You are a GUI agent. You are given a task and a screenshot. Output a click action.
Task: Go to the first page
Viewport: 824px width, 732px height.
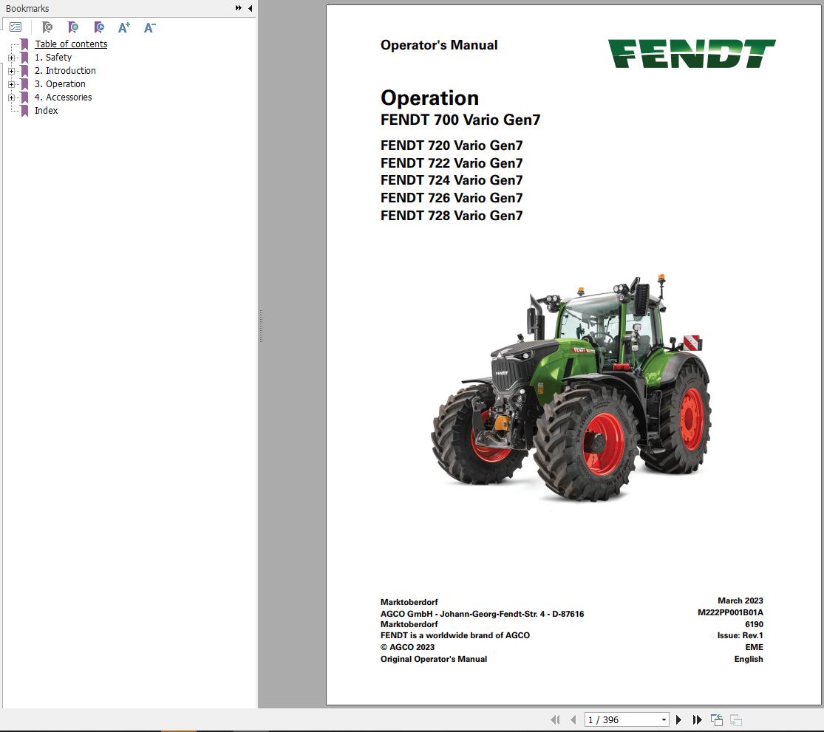(555, 720)
